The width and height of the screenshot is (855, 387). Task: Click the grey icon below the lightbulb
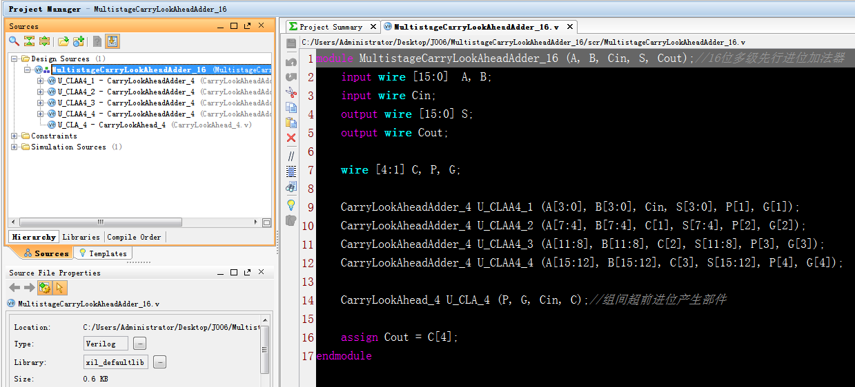pos(291,220)
